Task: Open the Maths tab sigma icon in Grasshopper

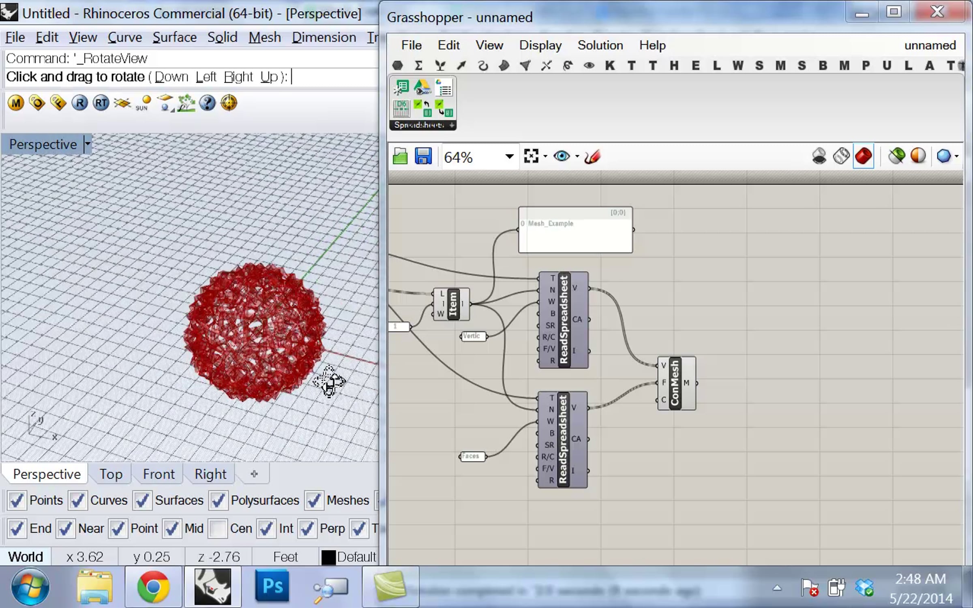Action: (419, 65)
